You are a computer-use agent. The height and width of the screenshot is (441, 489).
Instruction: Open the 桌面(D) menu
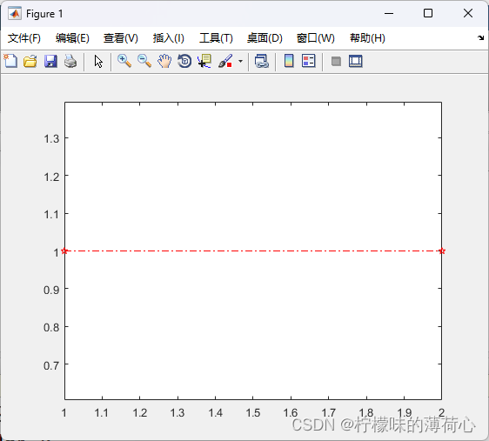point(265,38)
